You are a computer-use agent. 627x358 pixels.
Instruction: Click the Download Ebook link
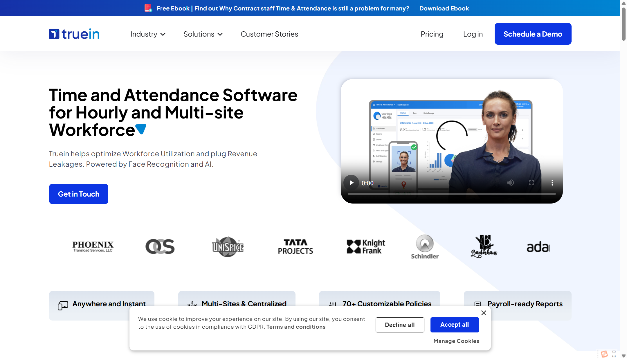coord(444,8)
